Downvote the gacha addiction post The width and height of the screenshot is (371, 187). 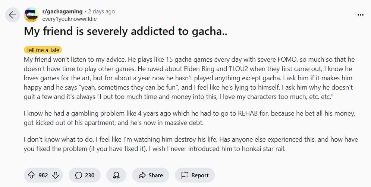55,175
